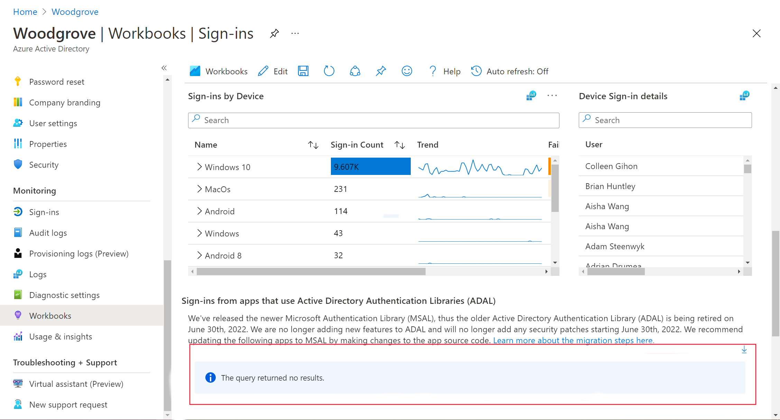The image size is (780, 420).
Task: Open the more options ellipsis beside the page title
Action: [x=295, y=34]
